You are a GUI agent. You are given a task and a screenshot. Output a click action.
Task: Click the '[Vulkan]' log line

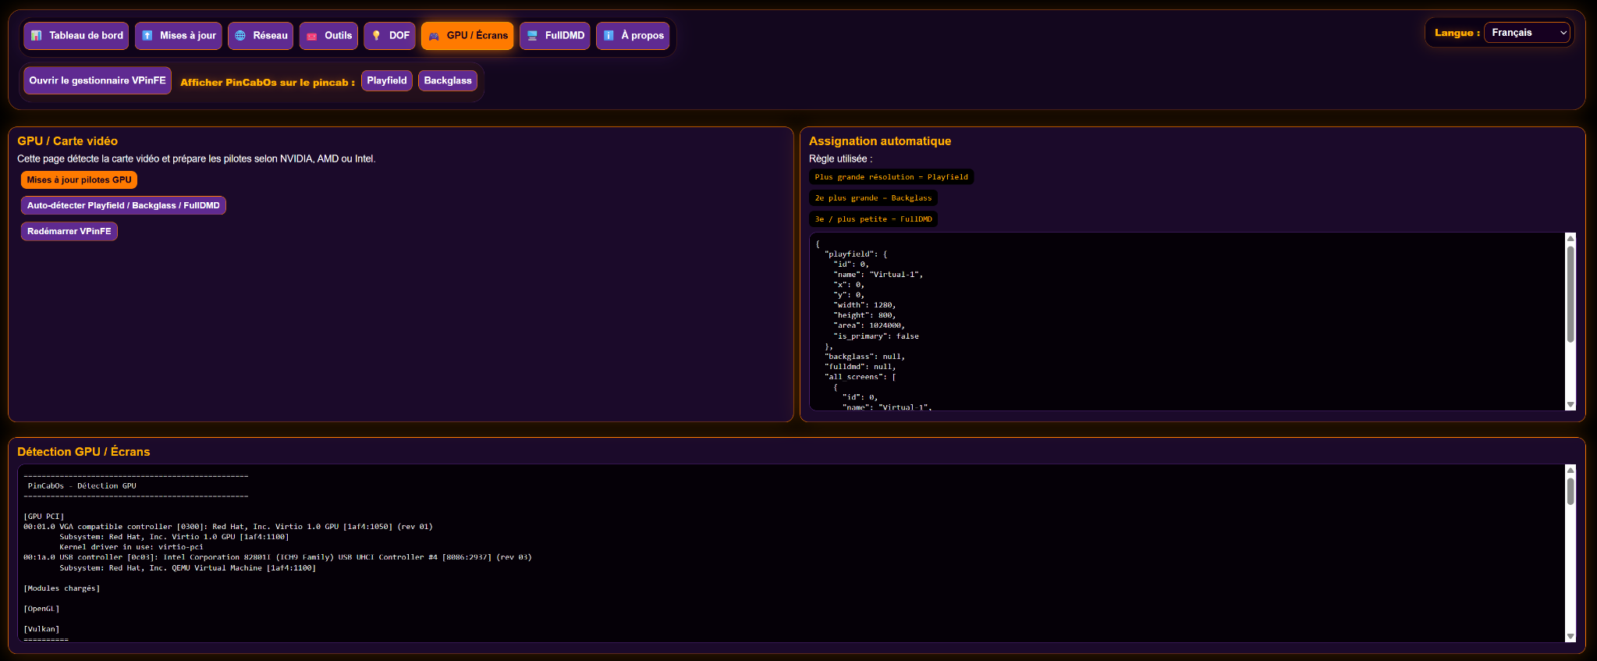click(x=41, y=629)
